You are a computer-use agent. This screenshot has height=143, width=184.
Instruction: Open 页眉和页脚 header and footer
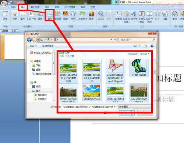pyautogui.click(x=126, y=17)
